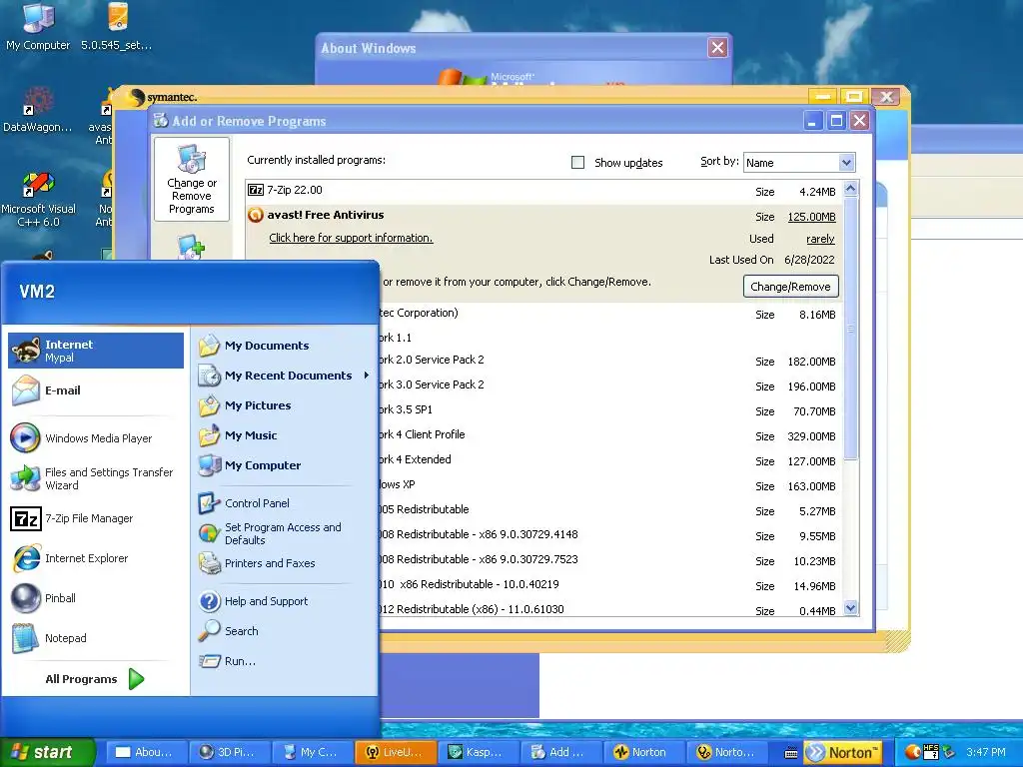This screenshot has height=767, width=1023.
Task: Select 9.0.30729.4148 Redistributable row
Action: 610,535
